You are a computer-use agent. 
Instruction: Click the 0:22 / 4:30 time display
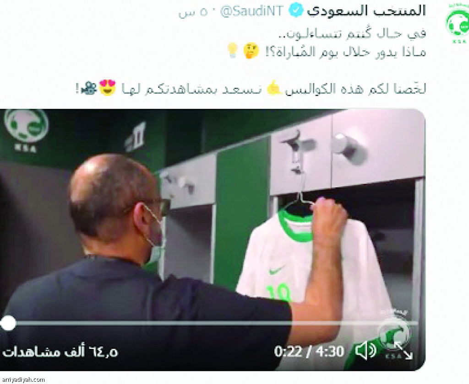309,352
